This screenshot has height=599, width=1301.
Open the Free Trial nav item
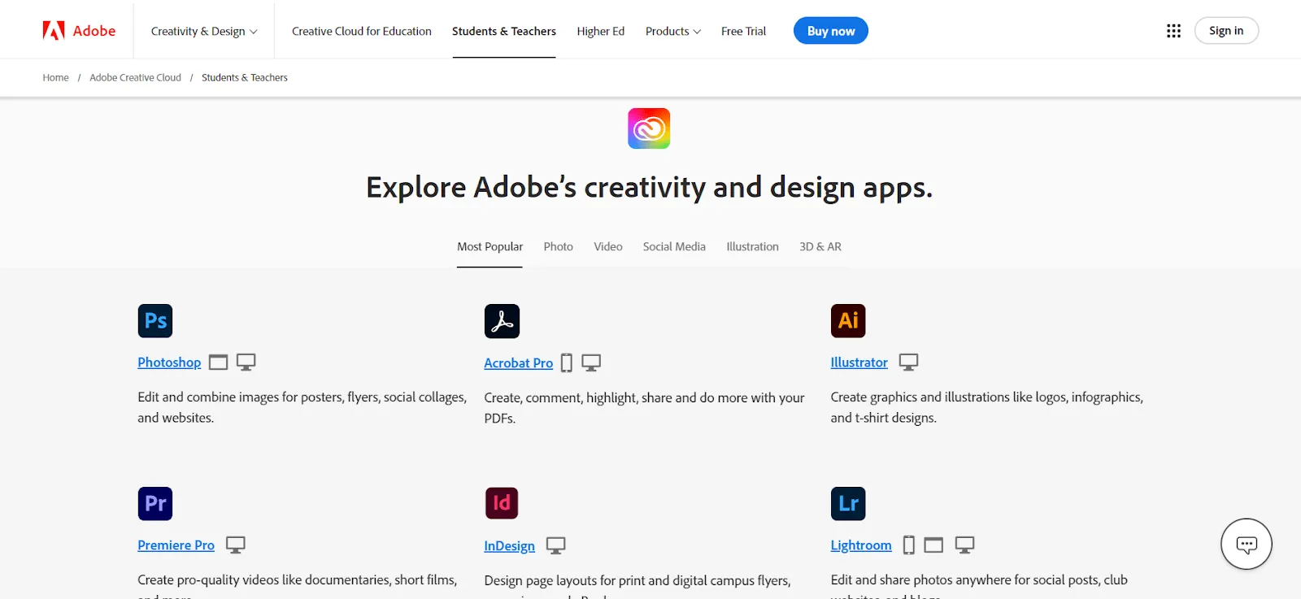[743, 31]
